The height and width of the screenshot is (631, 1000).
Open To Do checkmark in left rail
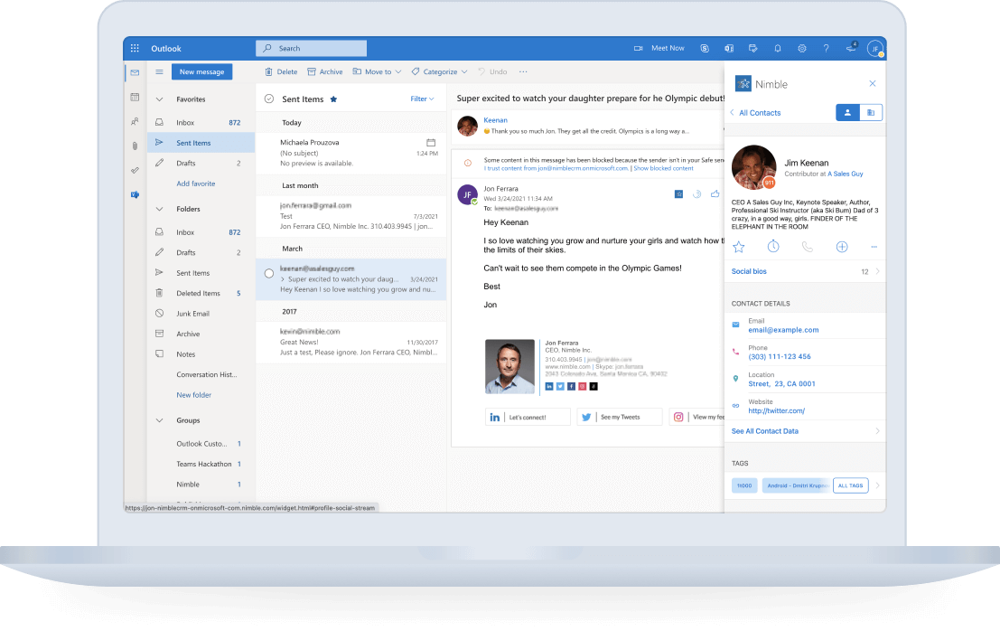[135, 170]
